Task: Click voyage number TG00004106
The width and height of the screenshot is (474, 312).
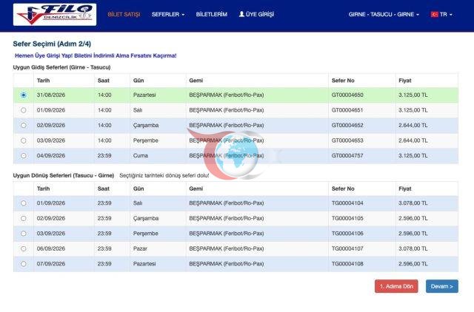Action: 347,234
